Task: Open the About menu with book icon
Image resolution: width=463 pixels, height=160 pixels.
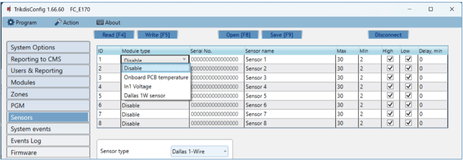Action: click(108, 23)
